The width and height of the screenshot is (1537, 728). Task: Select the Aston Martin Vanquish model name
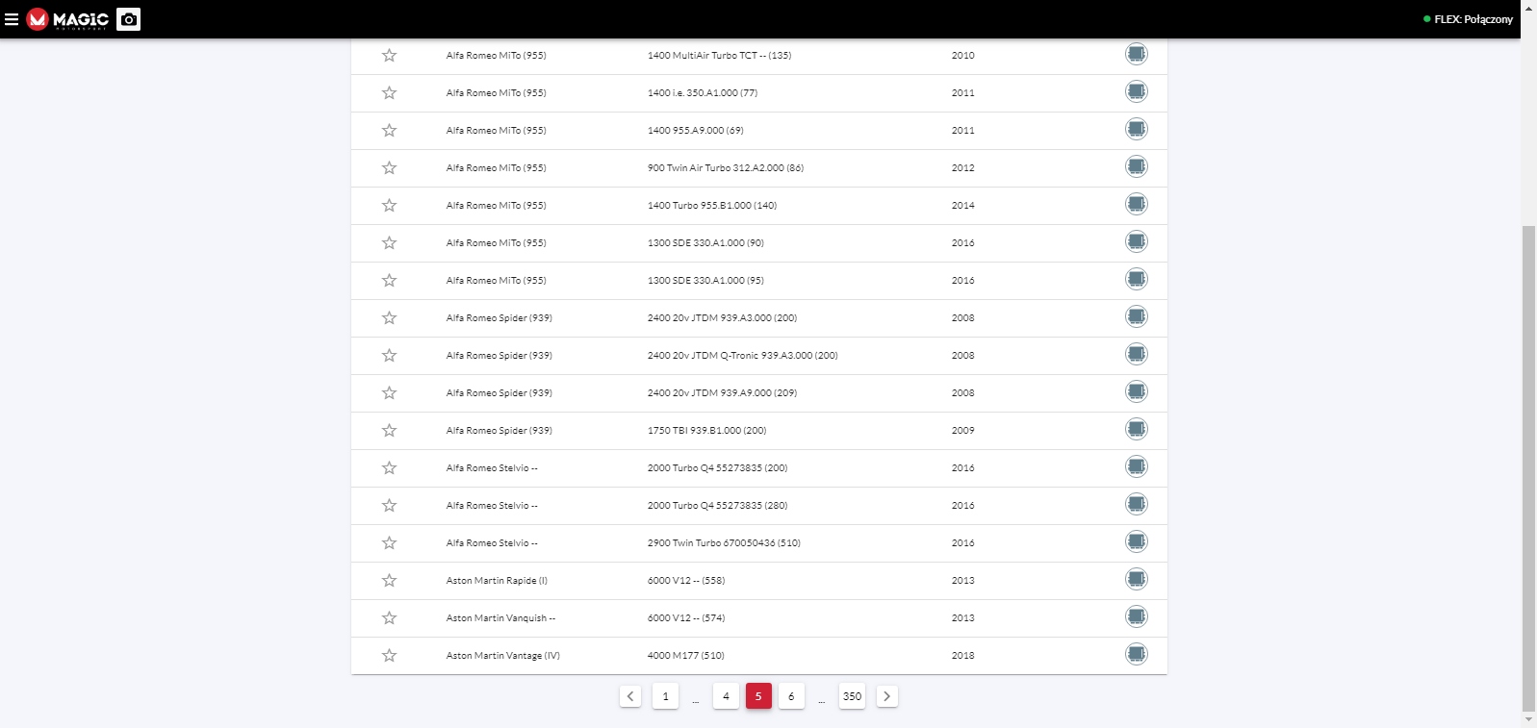[500, 618]
